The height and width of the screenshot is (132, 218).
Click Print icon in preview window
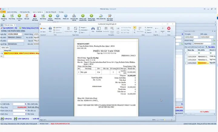(50, 29)
